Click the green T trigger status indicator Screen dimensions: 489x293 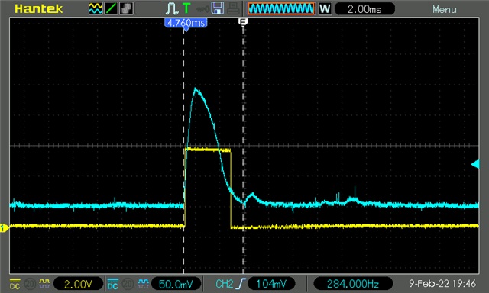tap(186, 8)
